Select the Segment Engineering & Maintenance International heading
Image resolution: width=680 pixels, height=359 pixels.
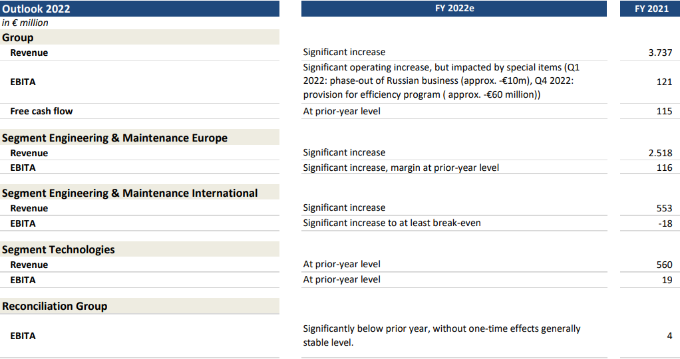[x=130, y=193]
